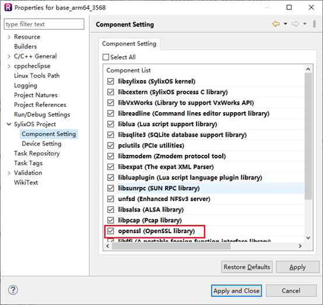Select the Component Setting tab
Viewport: 323px width, 305px height.
click(129, 44)
